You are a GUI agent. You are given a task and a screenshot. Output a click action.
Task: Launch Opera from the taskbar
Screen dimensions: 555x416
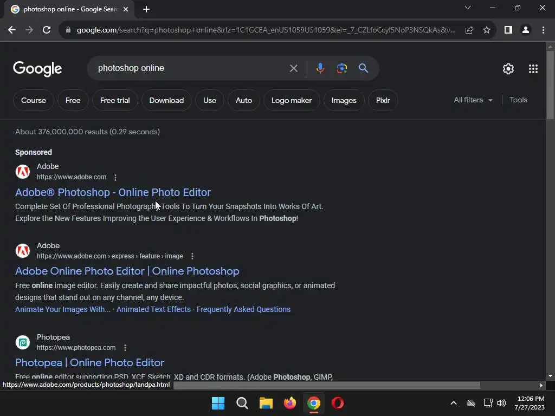(x=338, y=403)
